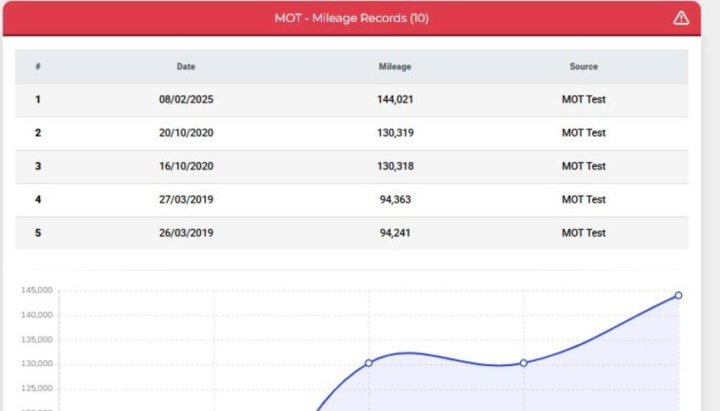Screen dimensions: 720x411
Task: Click the MOT - Mileage Records (10) header
Action: click(x=352, y=18)
